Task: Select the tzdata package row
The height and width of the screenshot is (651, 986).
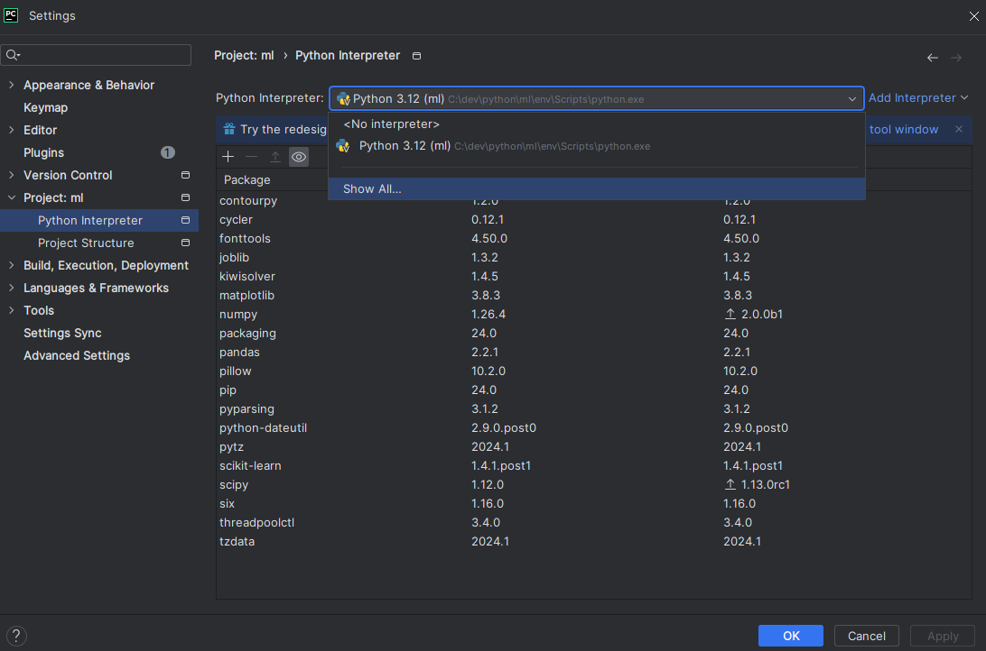Action: pyautogui.click(x=594, y=541)
